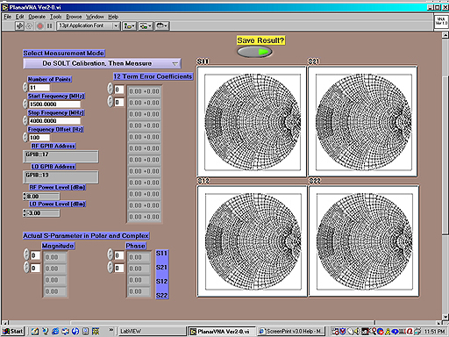
Task: Click the Number of Points field
Action: point(39,88)
